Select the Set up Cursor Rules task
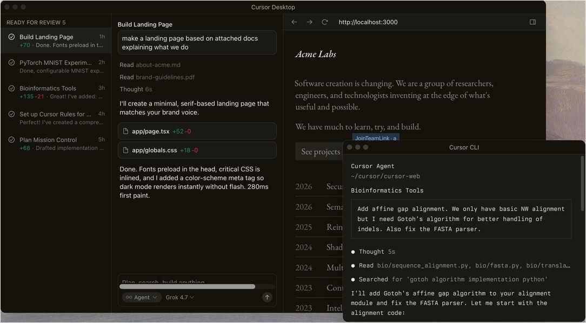This screenshot has width=586, height=323. tap(56, 118)
